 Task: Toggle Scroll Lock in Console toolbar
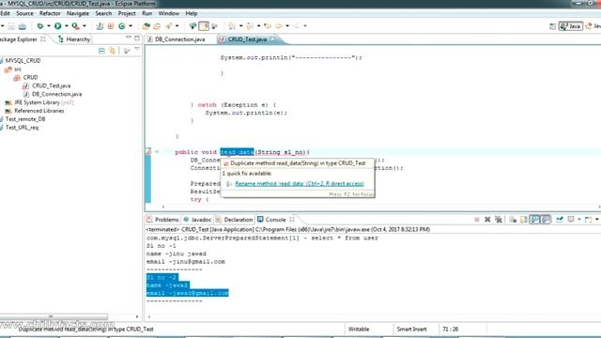click(x=524, y=220)
